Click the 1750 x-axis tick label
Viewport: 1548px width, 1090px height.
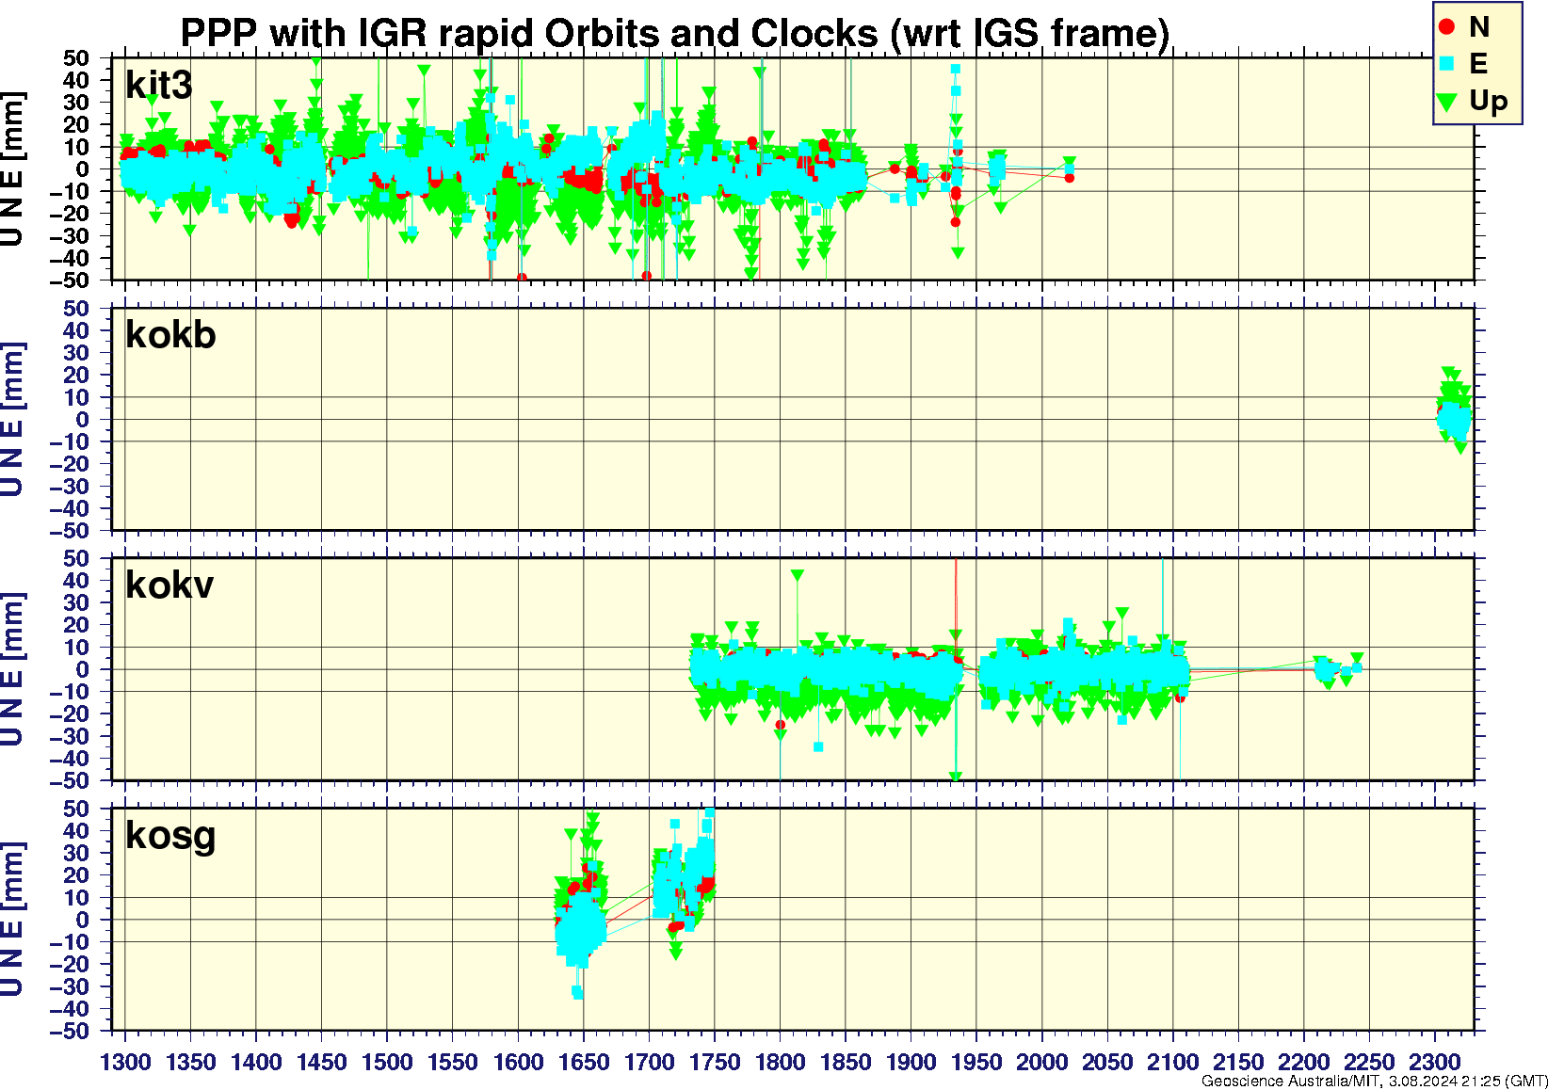pos(715,1062)
